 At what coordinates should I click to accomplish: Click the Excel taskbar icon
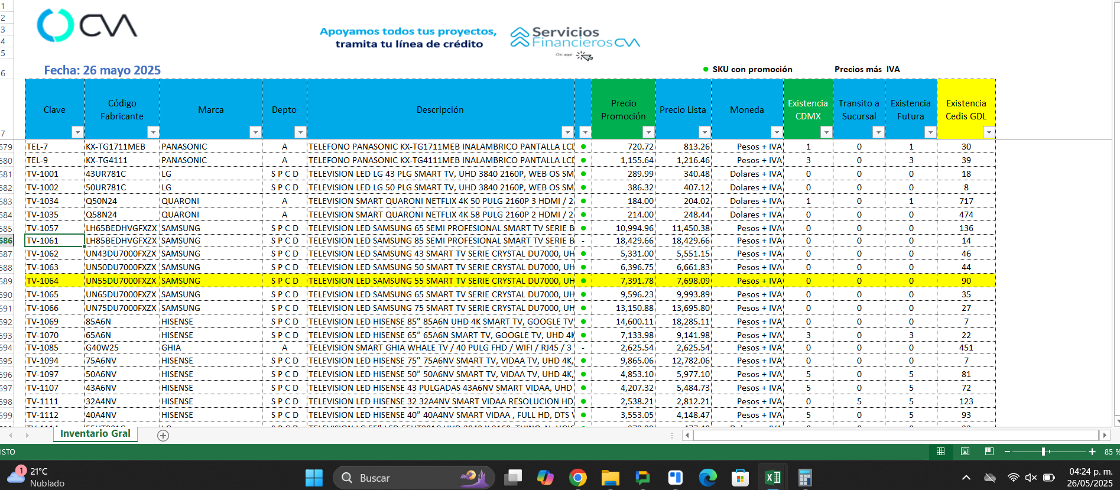772,478
